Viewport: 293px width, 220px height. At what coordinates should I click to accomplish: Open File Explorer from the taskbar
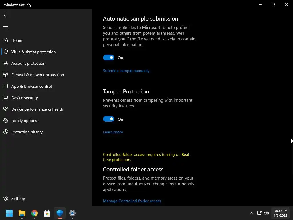pyautogui.click(x=22, y=213)
